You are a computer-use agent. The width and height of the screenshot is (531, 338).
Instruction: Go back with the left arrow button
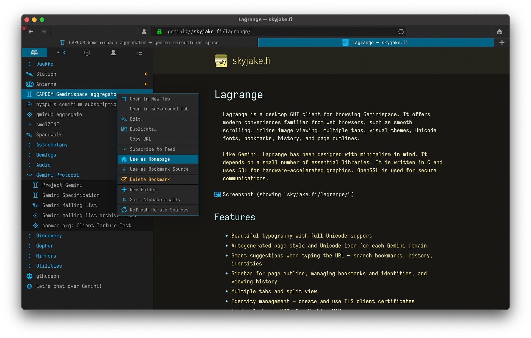tap(31, 31)
